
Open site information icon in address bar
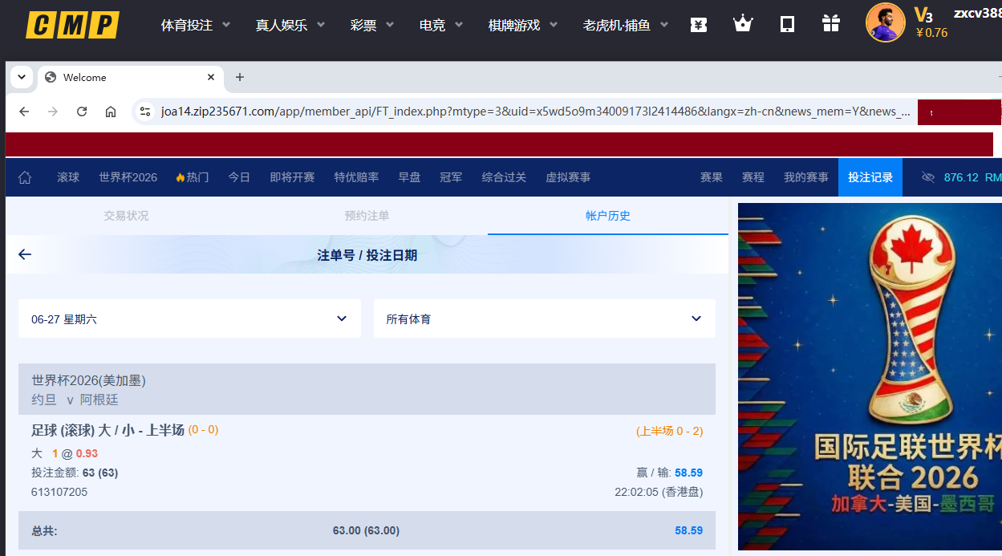144,112
